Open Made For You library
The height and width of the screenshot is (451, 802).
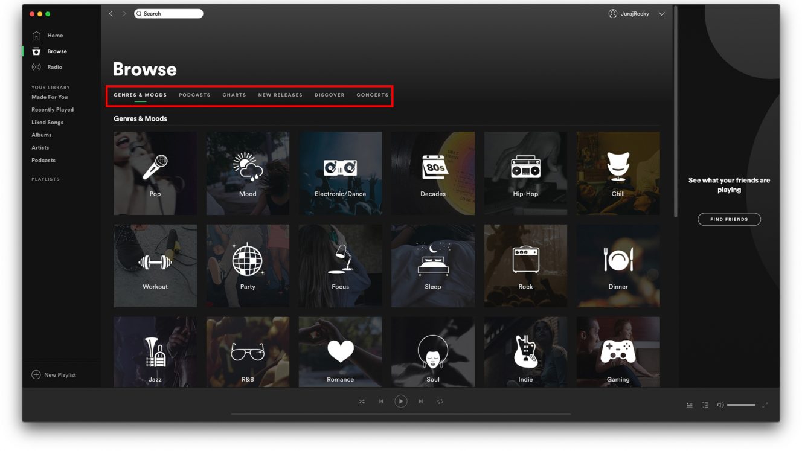(x=50, y=97)
